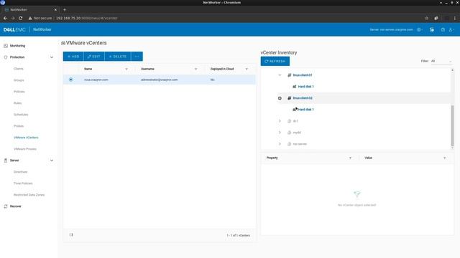Open VMware Proxies in sidebar
Viewport: 460px width, 258px height.
[x=25, y=149]
